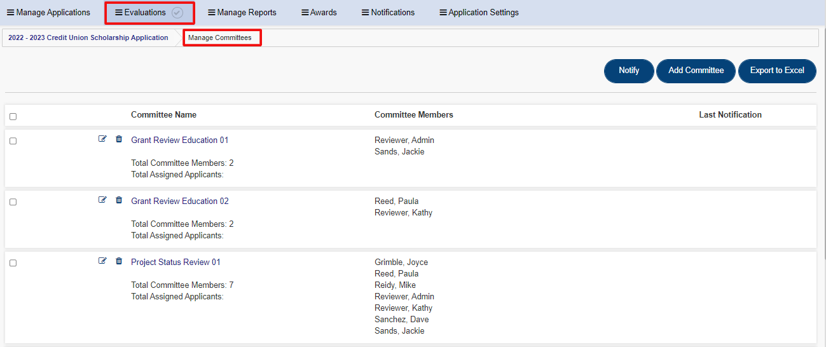Open the Application Settings menu
Image resolution: width=826 pixels, height=347 pixels.
(479, 13)
